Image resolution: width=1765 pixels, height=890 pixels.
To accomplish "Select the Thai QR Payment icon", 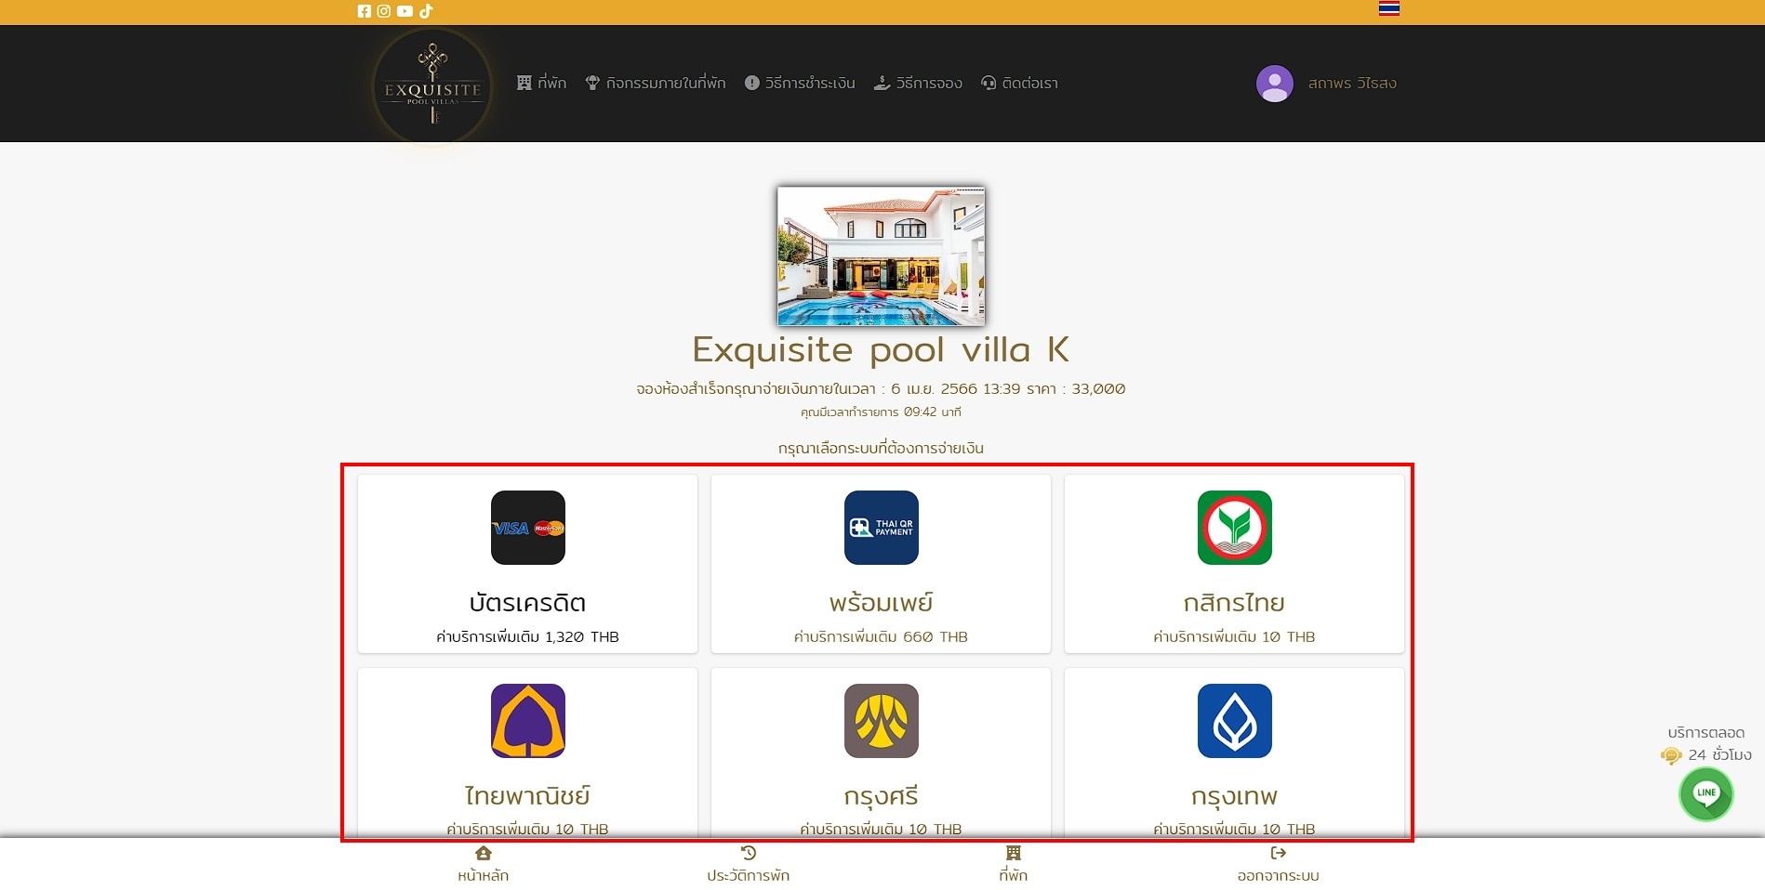I will click(881, 528).
